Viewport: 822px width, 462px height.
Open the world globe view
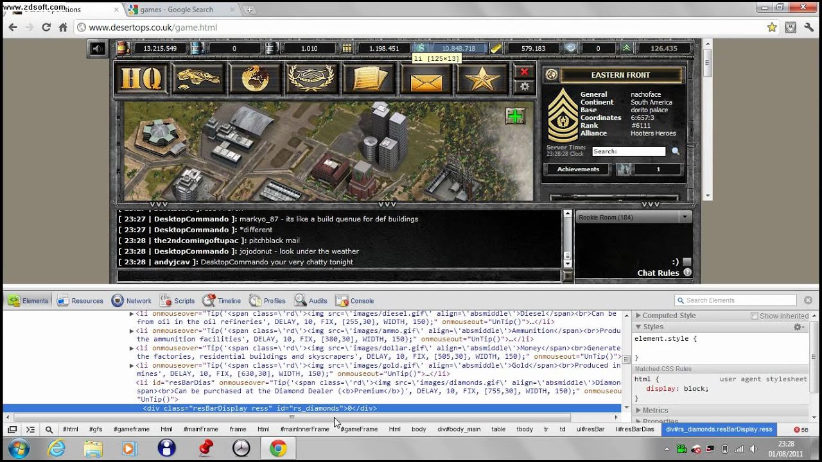(255, 79)
